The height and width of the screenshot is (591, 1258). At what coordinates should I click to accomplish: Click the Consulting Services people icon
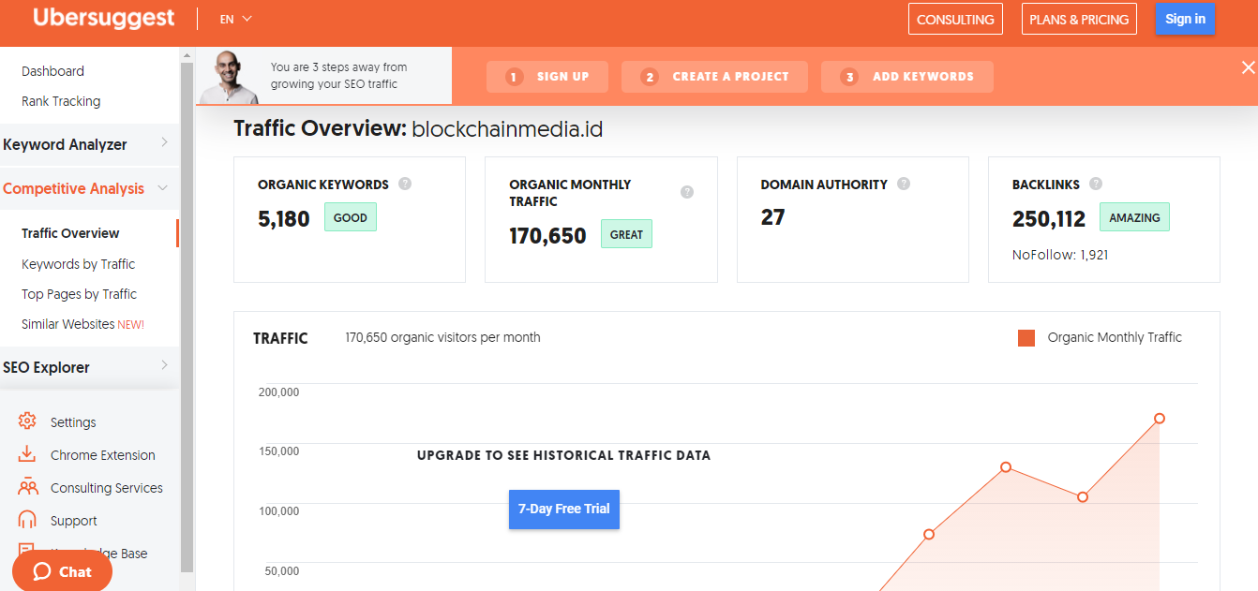(x=28, y=487)
